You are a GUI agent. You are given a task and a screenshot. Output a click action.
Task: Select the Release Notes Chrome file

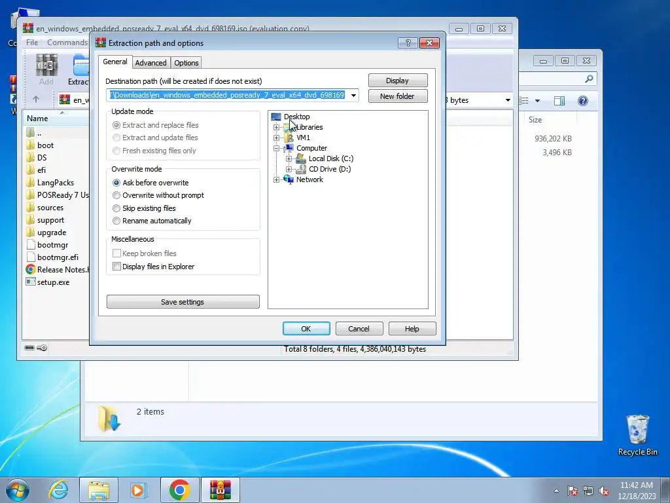click(x=58, y=269)
